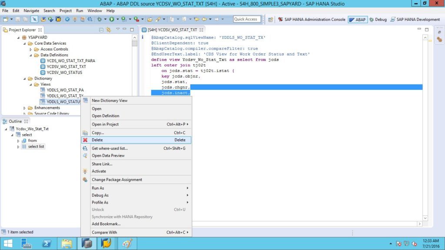Click the Debug bug toolbar icon
This screenshot has width=445, height=250.
click(100, 19)
